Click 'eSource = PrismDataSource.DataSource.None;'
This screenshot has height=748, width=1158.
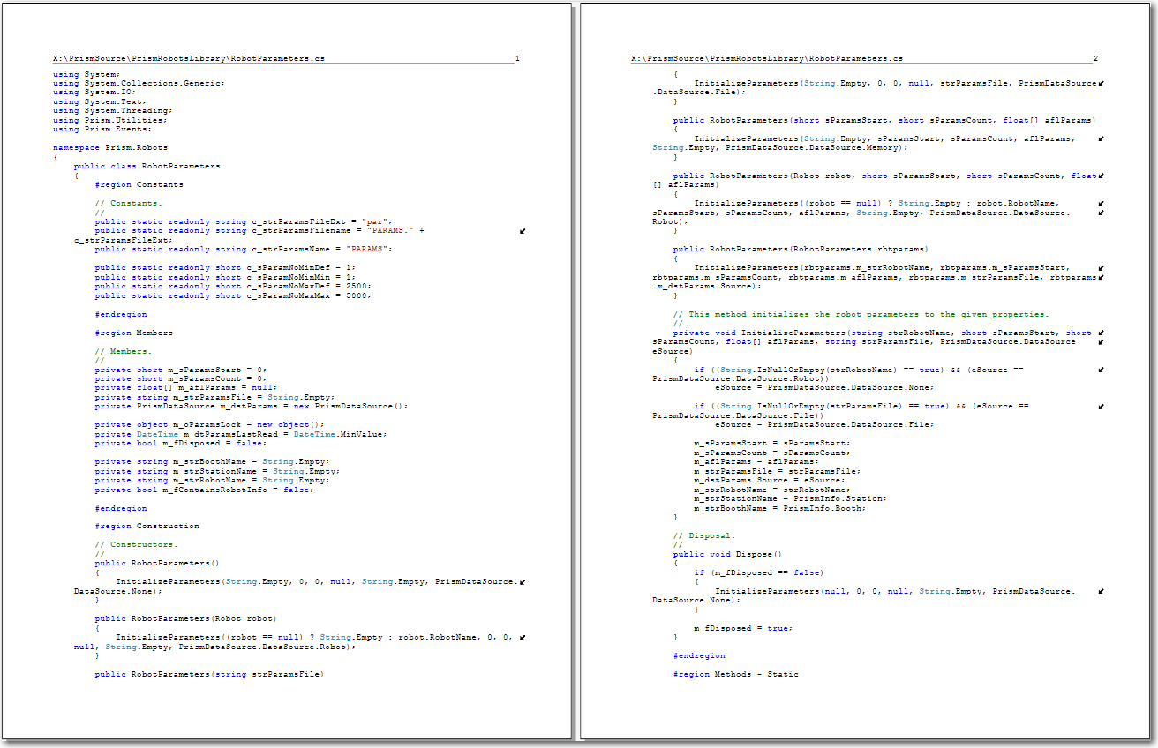pyautogui.click(x=824, y=387)
